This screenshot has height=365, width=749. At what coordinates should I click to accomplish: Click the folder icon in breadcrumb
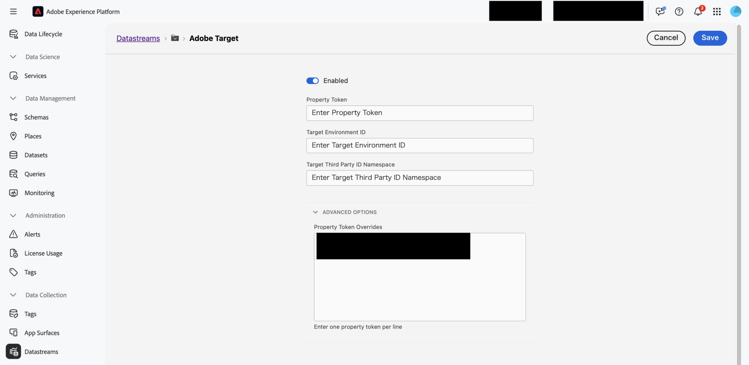pyautogui.click(x=175, y=38)
